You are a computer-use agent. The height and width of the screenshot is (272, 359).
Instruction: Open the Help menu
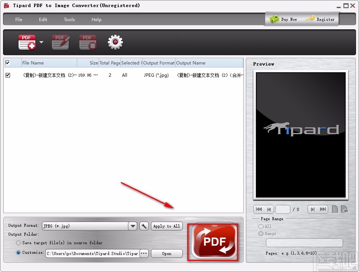point(96,19)
